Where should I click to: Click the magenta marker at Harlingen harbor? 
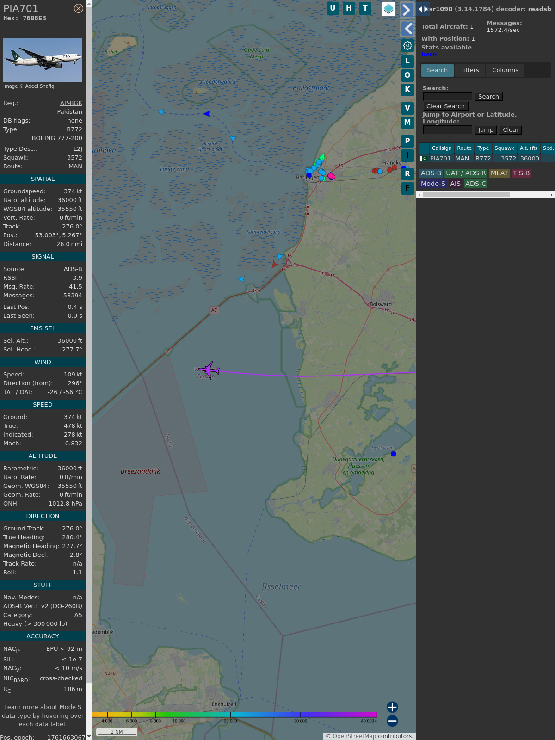click(x=331, y=176)
